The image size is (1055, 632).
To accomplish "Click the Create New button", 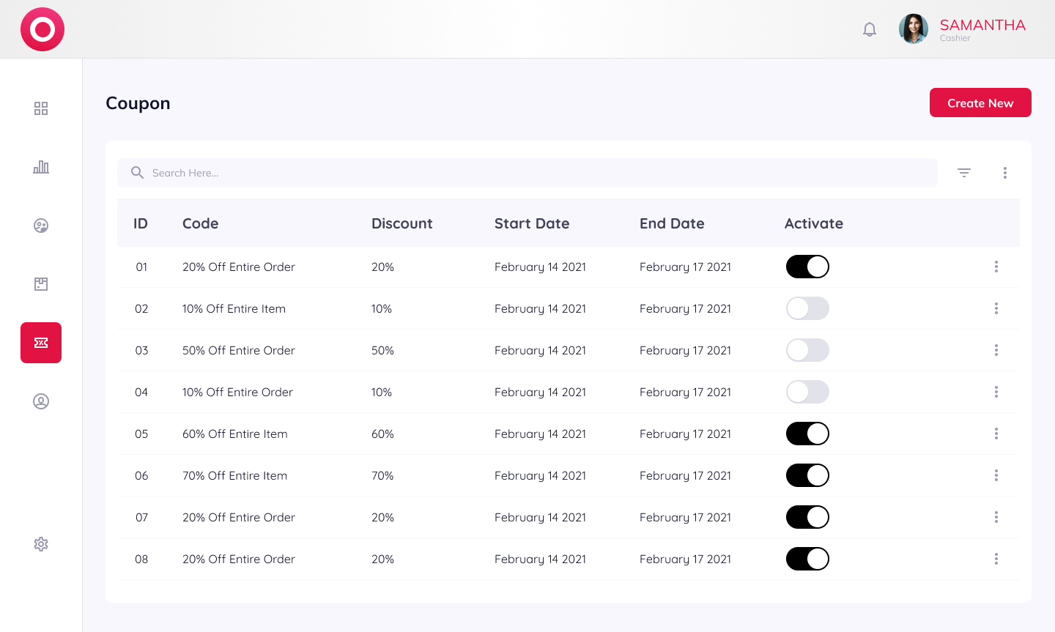I will (x=980, y=103).
